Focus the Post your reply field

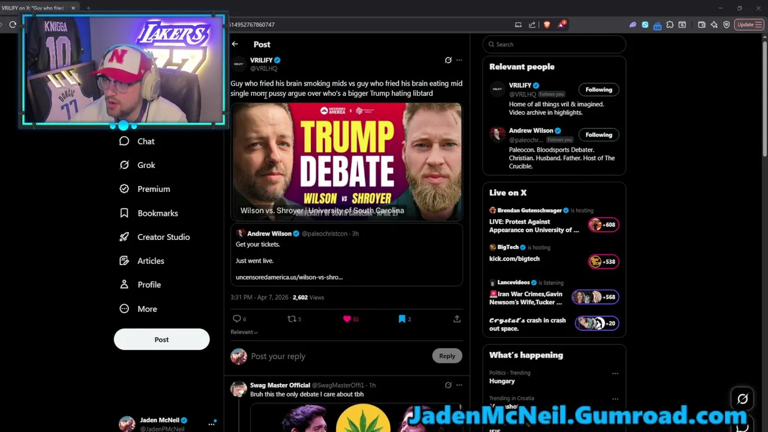[339, 356]
